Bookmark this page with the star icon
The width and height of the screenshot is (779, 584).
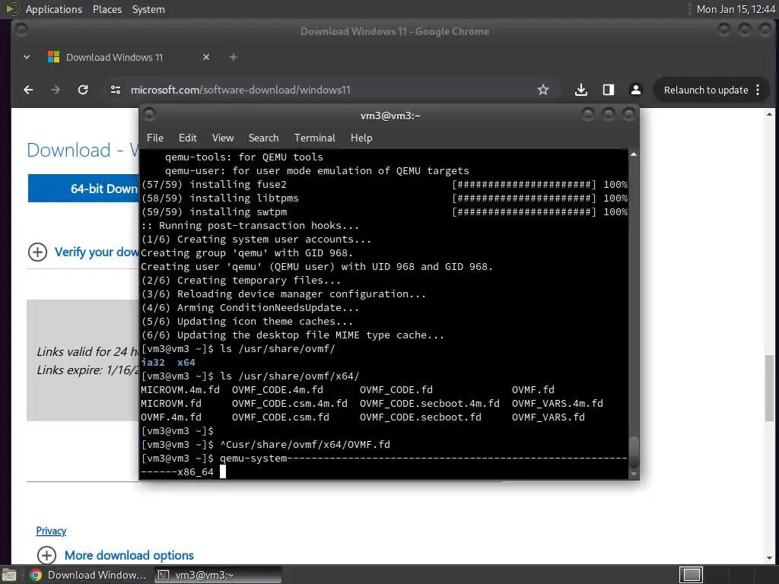(x=543, y=90)
